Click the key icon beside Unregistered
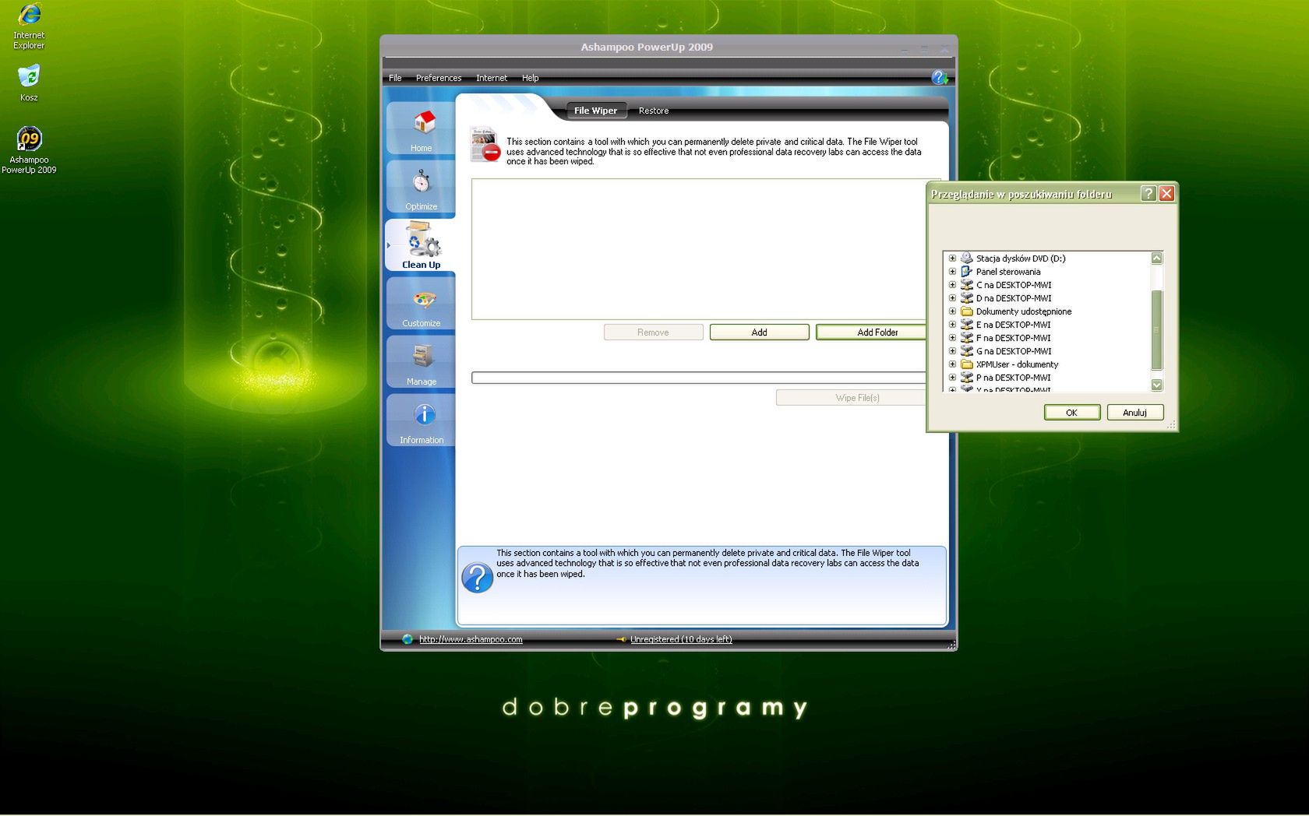This screenshot has height=816, width=1309. coord(621,639)
